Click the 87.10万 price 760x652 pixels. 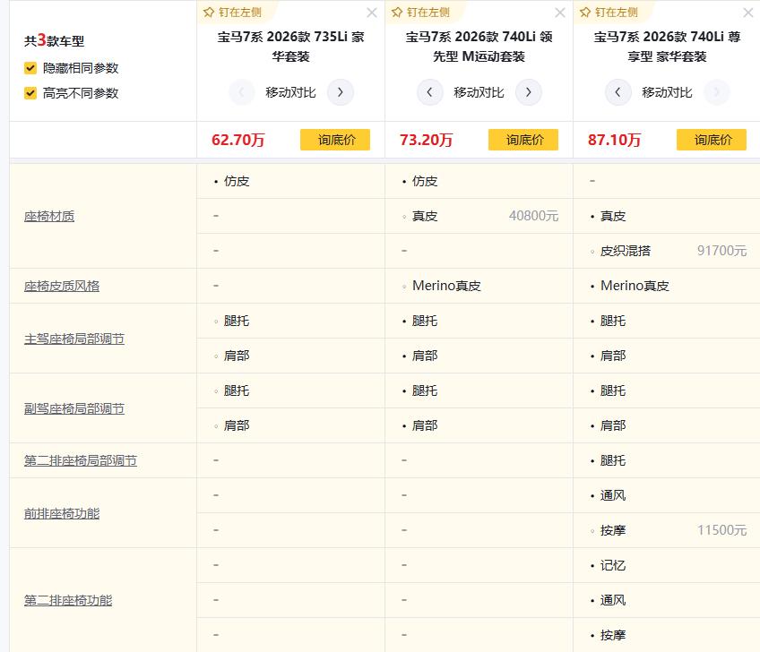(614, 140)
